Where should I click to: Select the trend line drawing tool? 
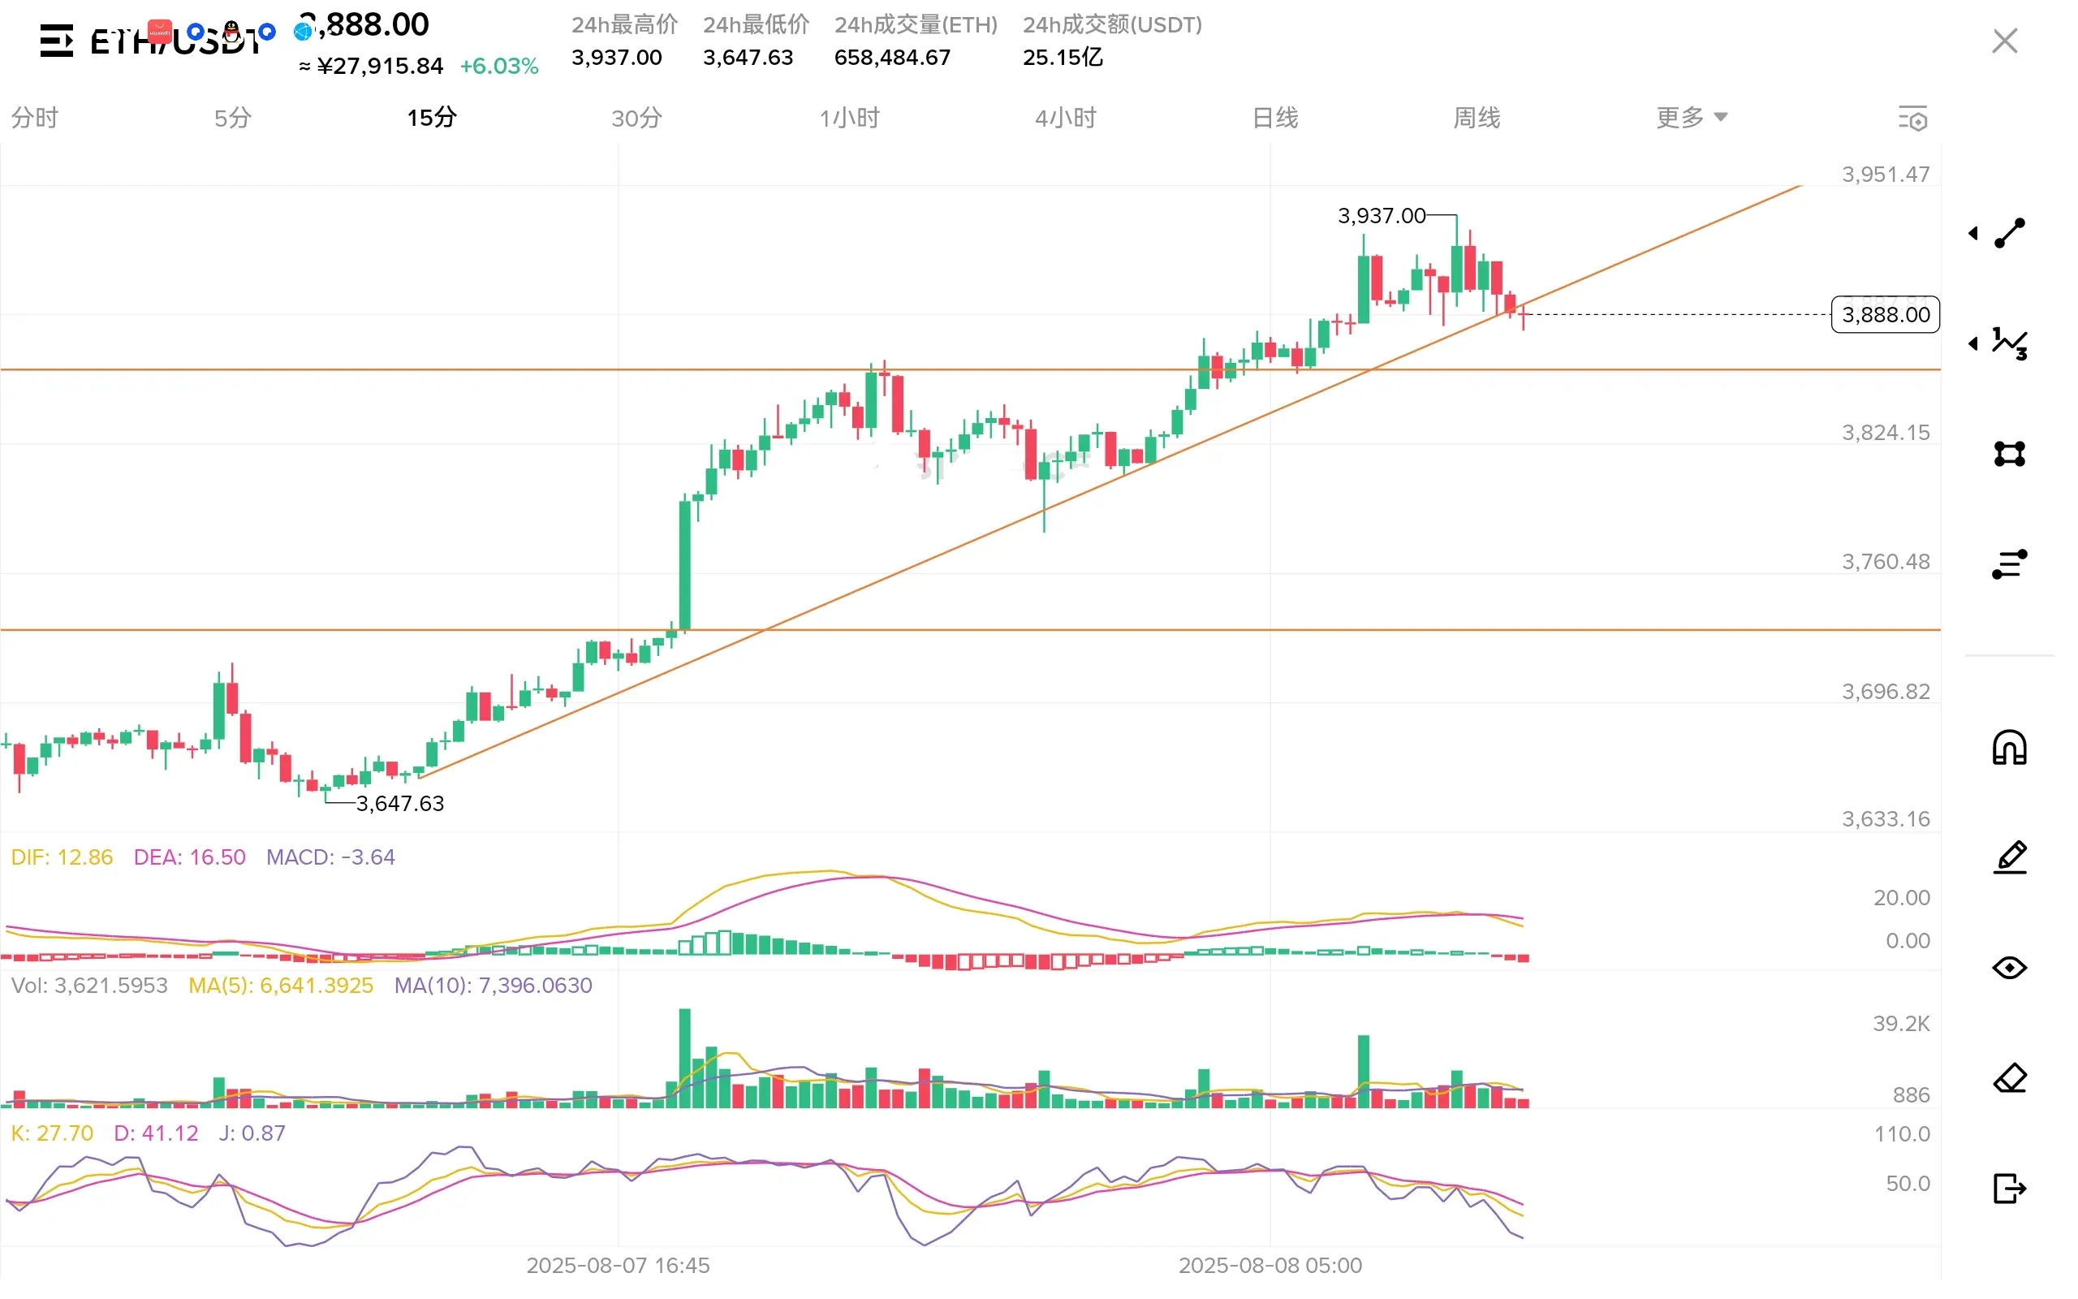coord(2009,233)
